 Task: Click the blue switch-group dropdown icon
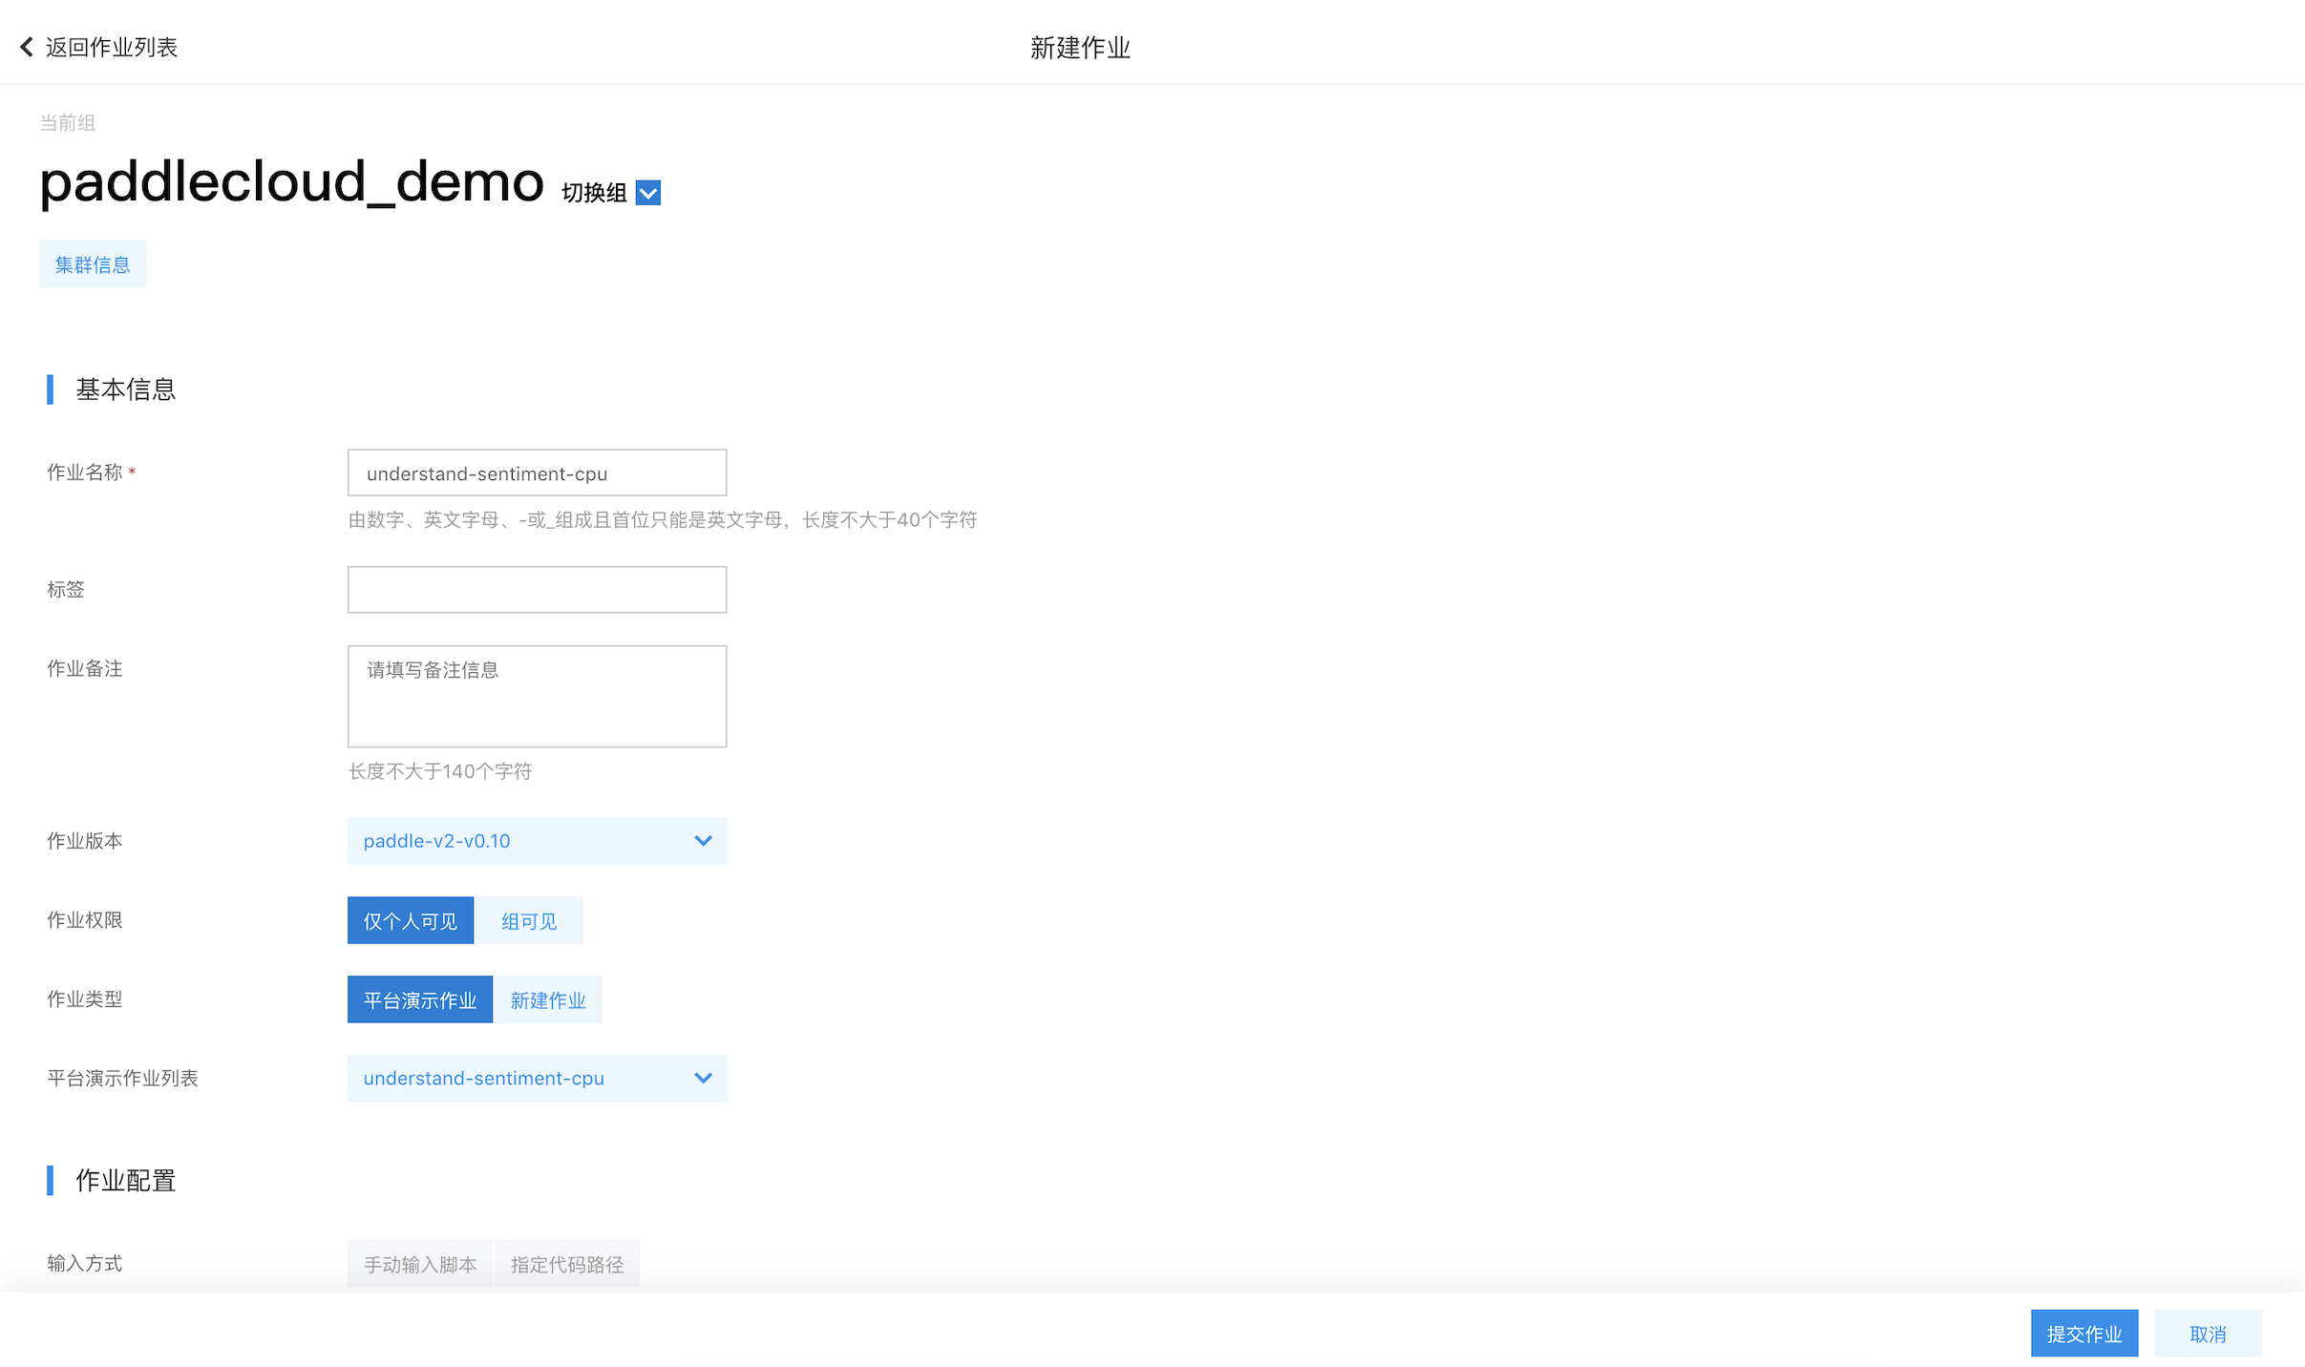coord(647,193)
